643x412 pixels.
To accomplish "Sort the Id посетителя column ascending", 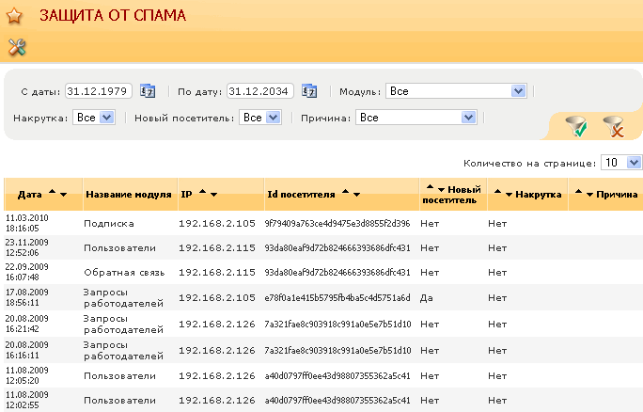I will pos(345,194).
